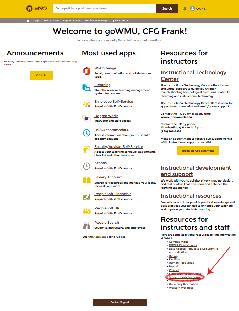Screen dimensions: 239x311
Task: Go to the Home icon in navbar
Action: pos(28,21)
